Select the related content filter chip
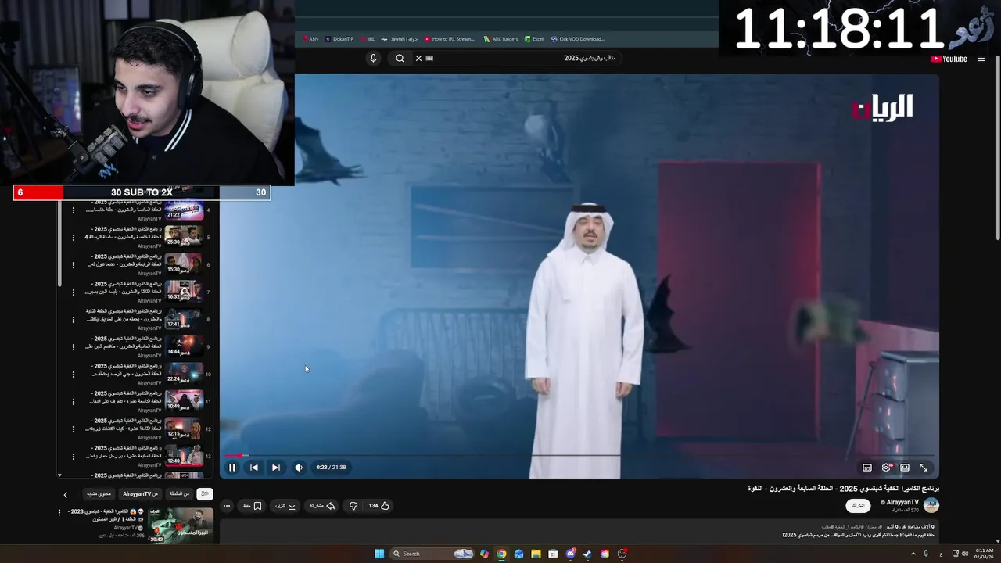 [x=99, y=493]
